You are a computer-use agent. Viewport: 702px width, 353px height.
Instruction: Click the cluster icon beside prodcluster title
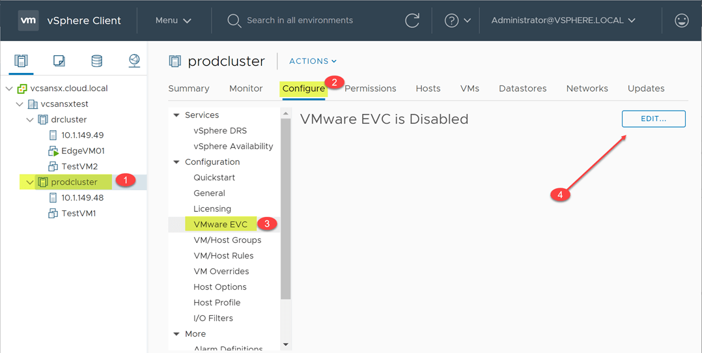(175, 61)
